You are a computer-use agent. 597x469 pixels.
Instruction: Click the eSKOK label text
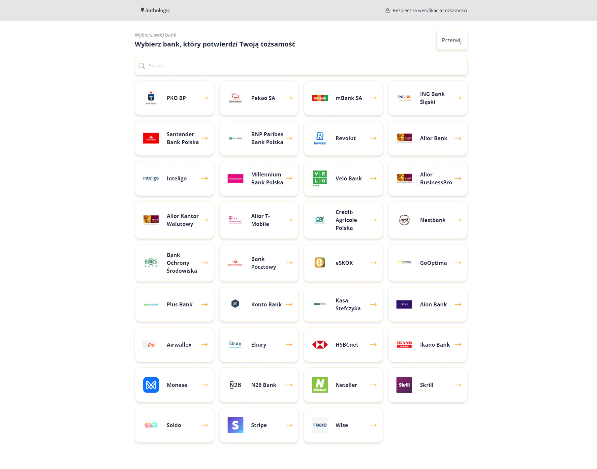coord(344,263)
